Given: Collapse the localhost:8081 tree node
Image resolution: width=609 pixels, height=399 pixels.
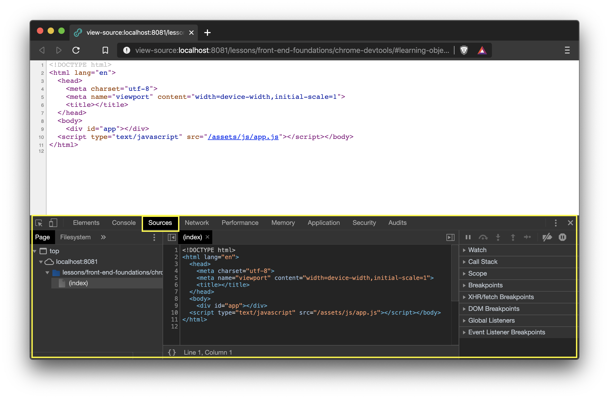Looking at the screenshot, I should click(x=41, y=262).
